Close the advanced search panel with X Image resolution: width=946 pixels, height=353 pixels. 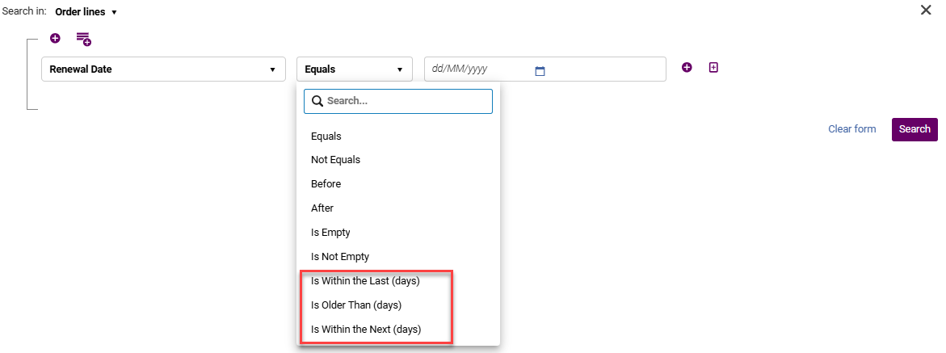click(x=926, y=11)
